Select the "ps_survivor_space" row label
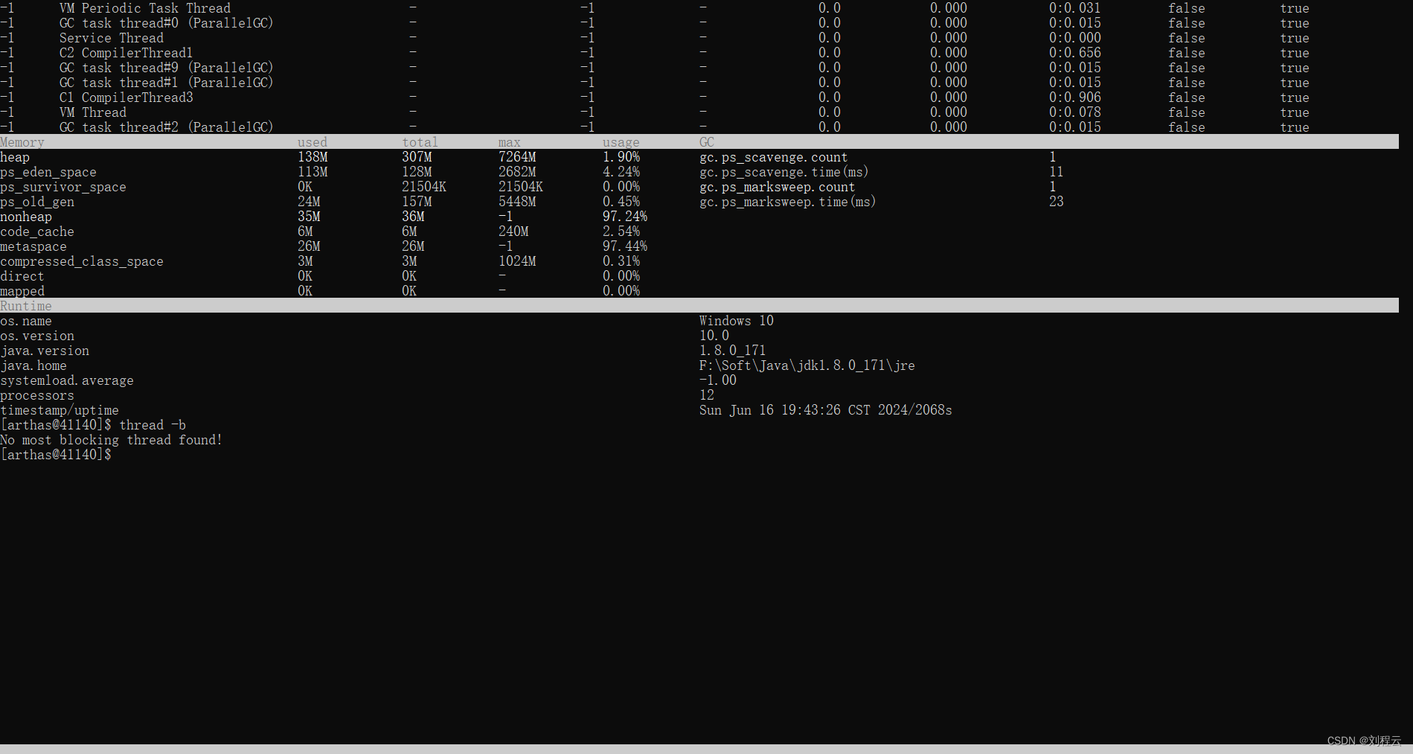Viewport: 1413px width, 754px height. click(x=63, y=187)
